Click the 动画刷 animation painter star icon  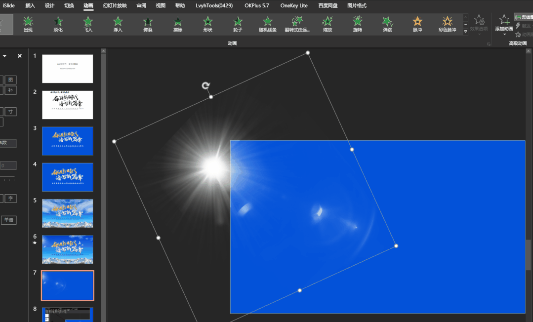click(518, 35)
